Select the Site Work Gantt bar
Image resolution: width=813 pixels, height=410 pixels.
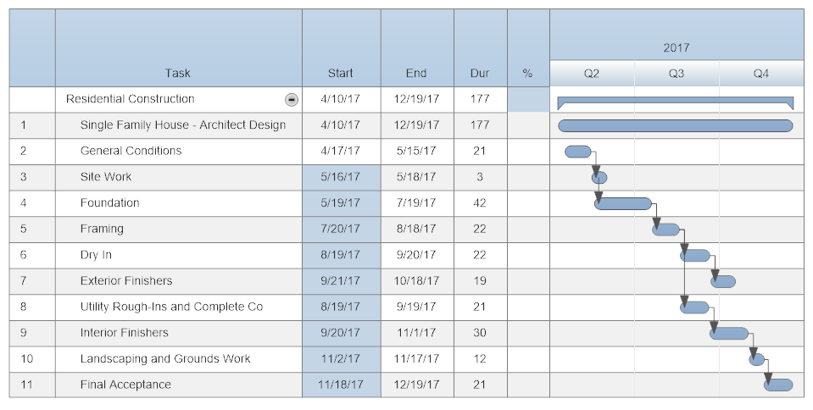coord(600,178)
